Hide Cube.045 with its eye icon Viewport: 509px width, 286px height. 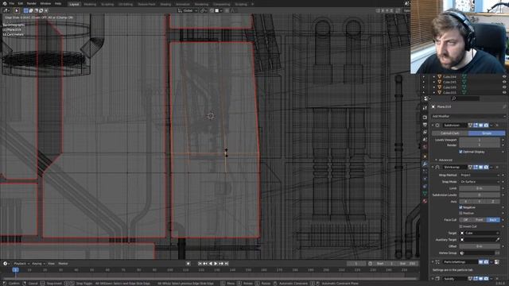(x=504, y=82)
